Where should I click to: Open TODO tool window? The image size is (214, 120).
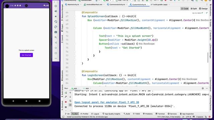click(x=136, y=114)
